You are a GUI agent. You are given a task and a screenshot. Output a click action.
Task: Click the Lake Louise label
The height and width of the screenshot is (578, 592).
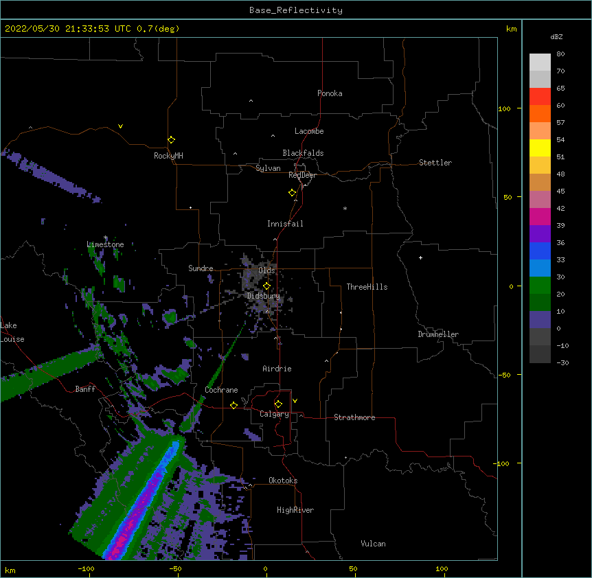point(12,332)
